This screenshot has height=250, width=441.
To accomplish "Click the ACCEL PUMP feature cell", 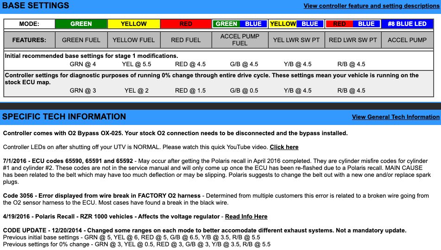I will 407,40.
